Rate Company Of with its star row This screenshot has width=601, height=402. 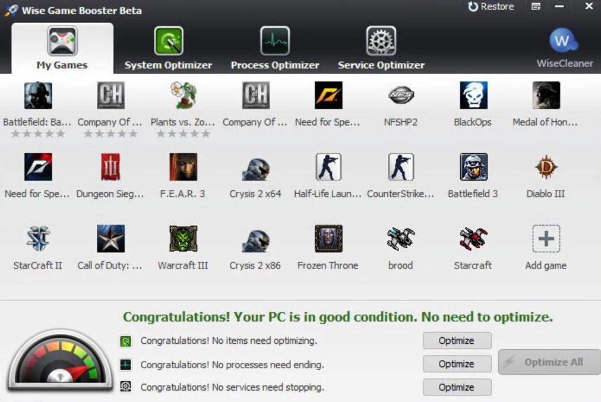[110, 134]
